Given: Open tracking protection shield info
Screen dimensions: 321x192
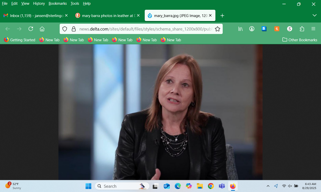Looking at the screenshot, I should (65, 29).
